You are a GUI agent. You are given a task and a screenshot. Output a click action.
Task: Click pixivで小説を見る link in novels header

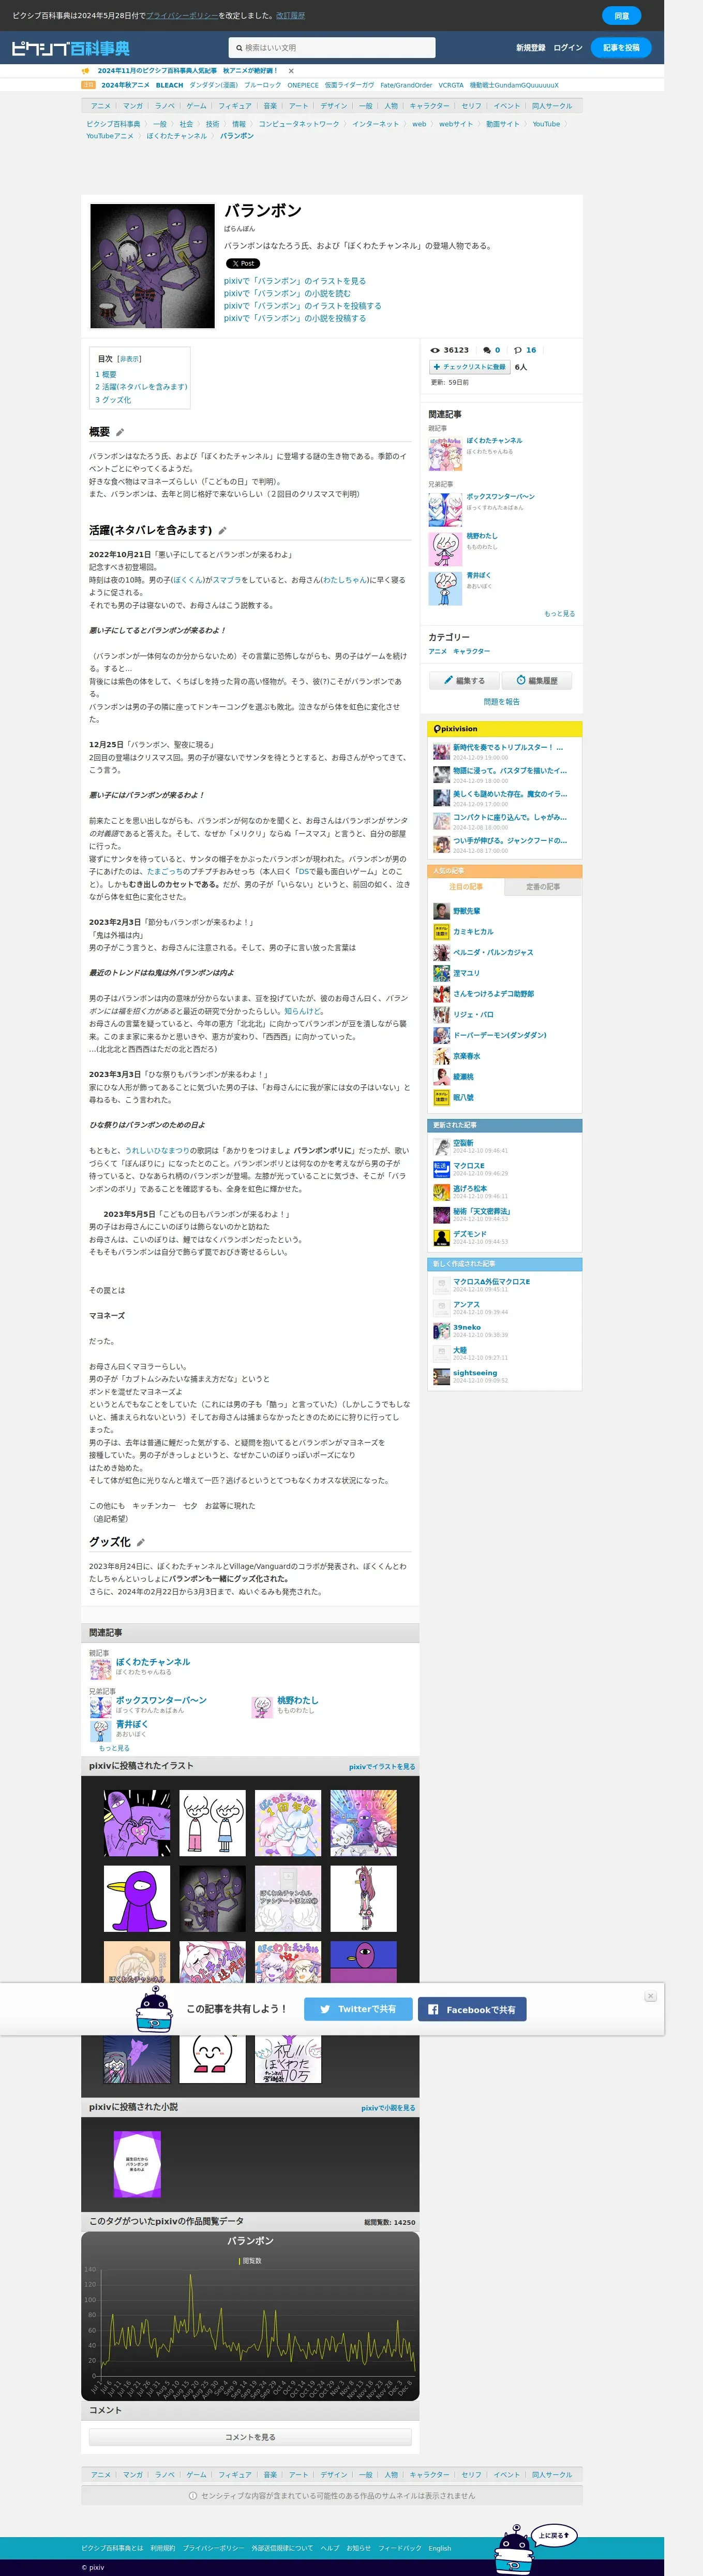coord(388,2108)
